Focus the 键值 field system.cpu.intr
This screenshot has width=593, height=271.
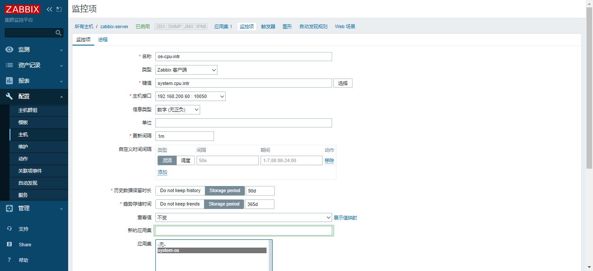click(x=244, y=83)
